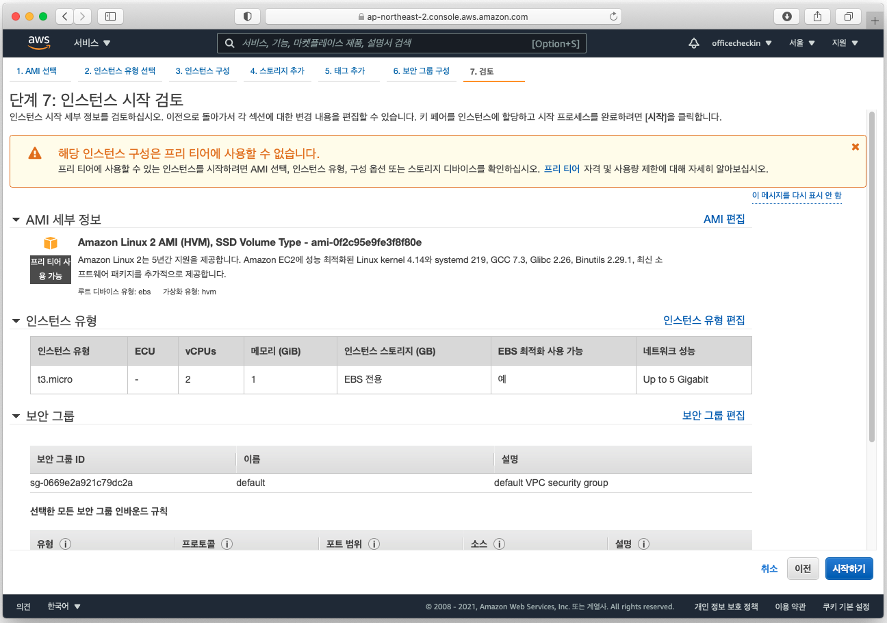The height and width of the screenshot is (623, 887).
Task: Select the 7. 검토 tab
Action: point(482,71)
